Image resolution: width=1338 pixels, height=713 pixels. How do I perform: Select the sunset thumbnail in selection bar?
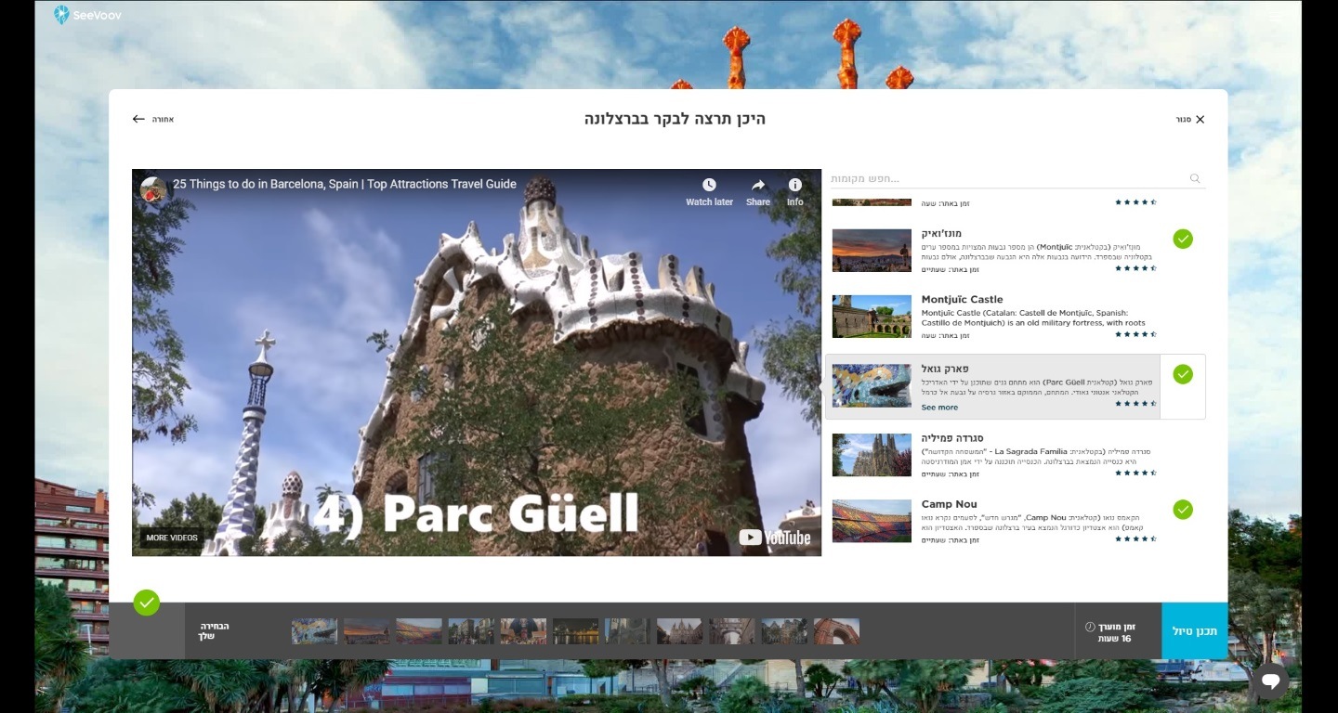tap(366, 631)
